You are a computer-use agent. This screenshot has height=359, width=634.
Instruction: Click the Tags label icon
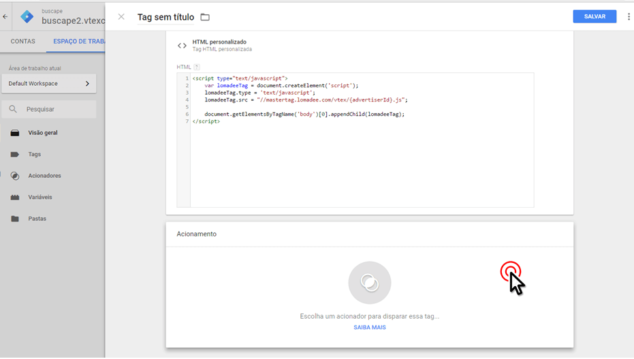pos(15,154)
